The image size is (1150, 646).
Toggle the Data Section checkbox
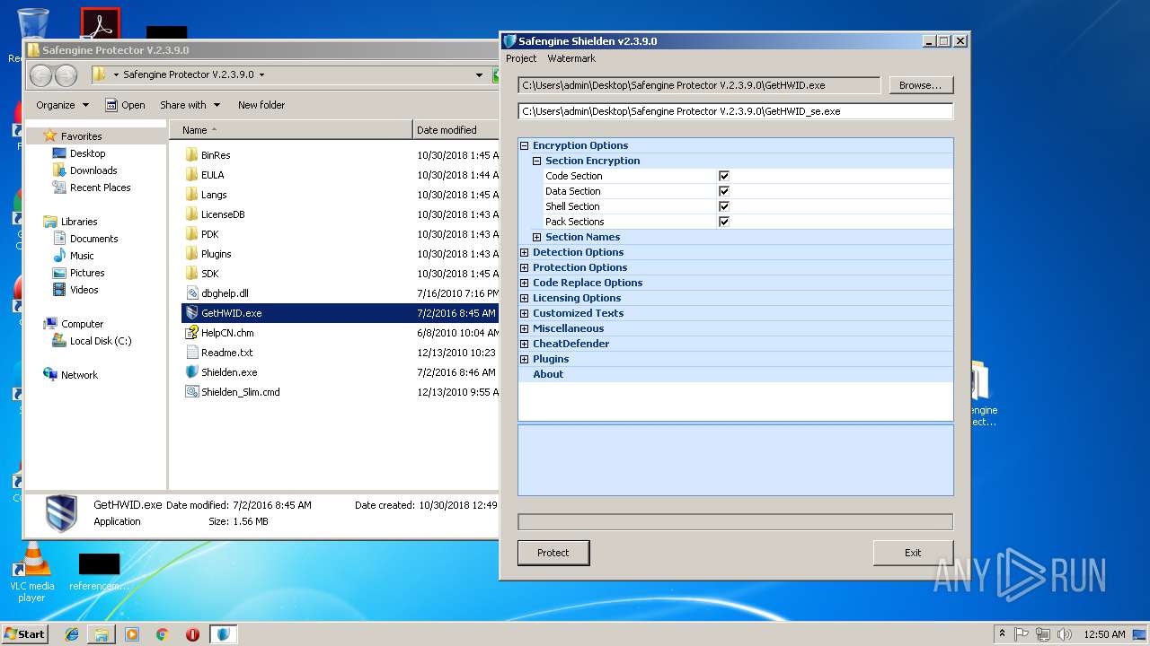(x=724, y=191)
